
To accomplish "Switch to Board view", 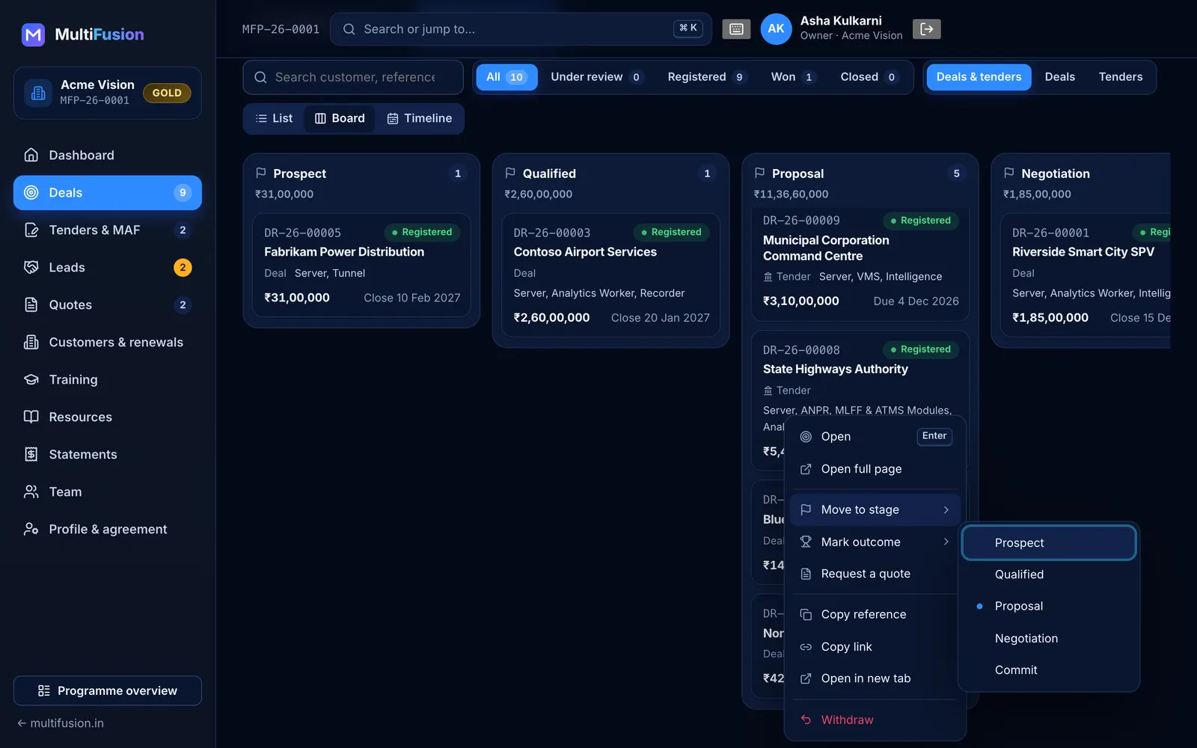I will (340, 118).
